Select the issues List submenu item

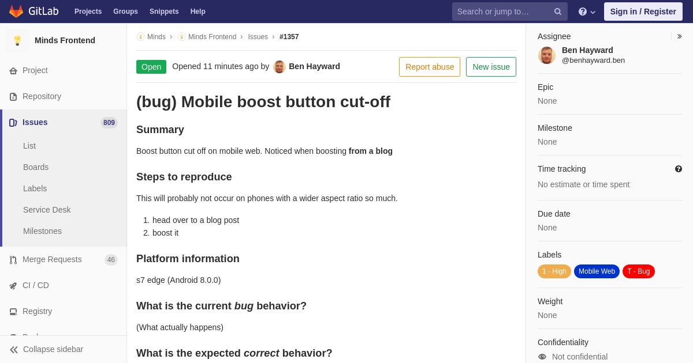[29, 146]
